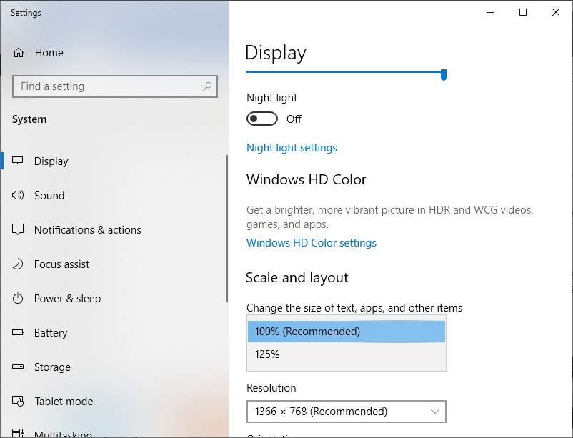
Task: Open Night light settings link
Action: 292,148
